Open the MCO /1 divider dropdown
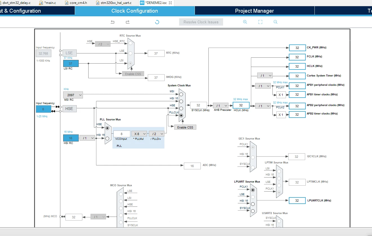372x236 pixels. 98,217
